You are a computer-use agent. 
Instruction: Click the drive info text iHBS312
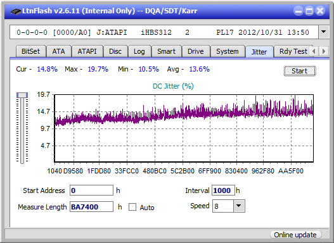156,32
